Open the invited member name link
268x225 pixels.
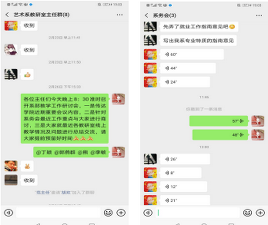(x=66, y=193)
